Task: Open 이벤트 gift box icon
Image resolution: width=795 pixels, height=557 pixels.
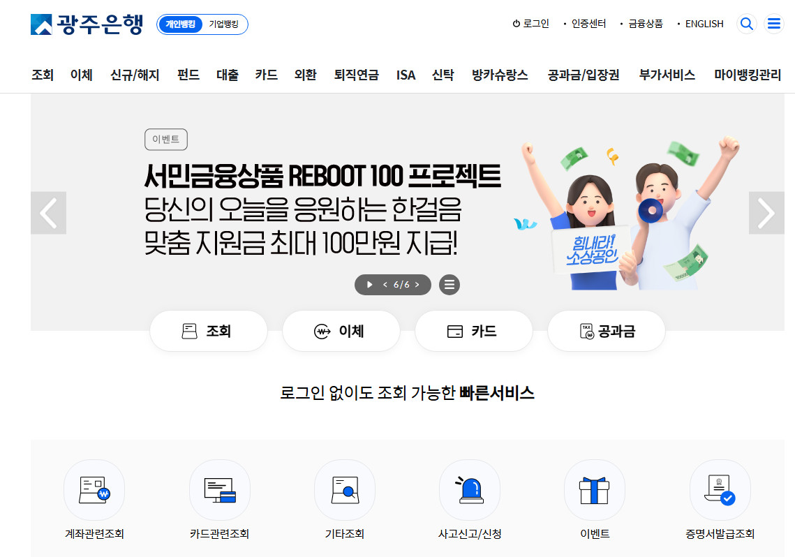Action: [x=595, y=490]
